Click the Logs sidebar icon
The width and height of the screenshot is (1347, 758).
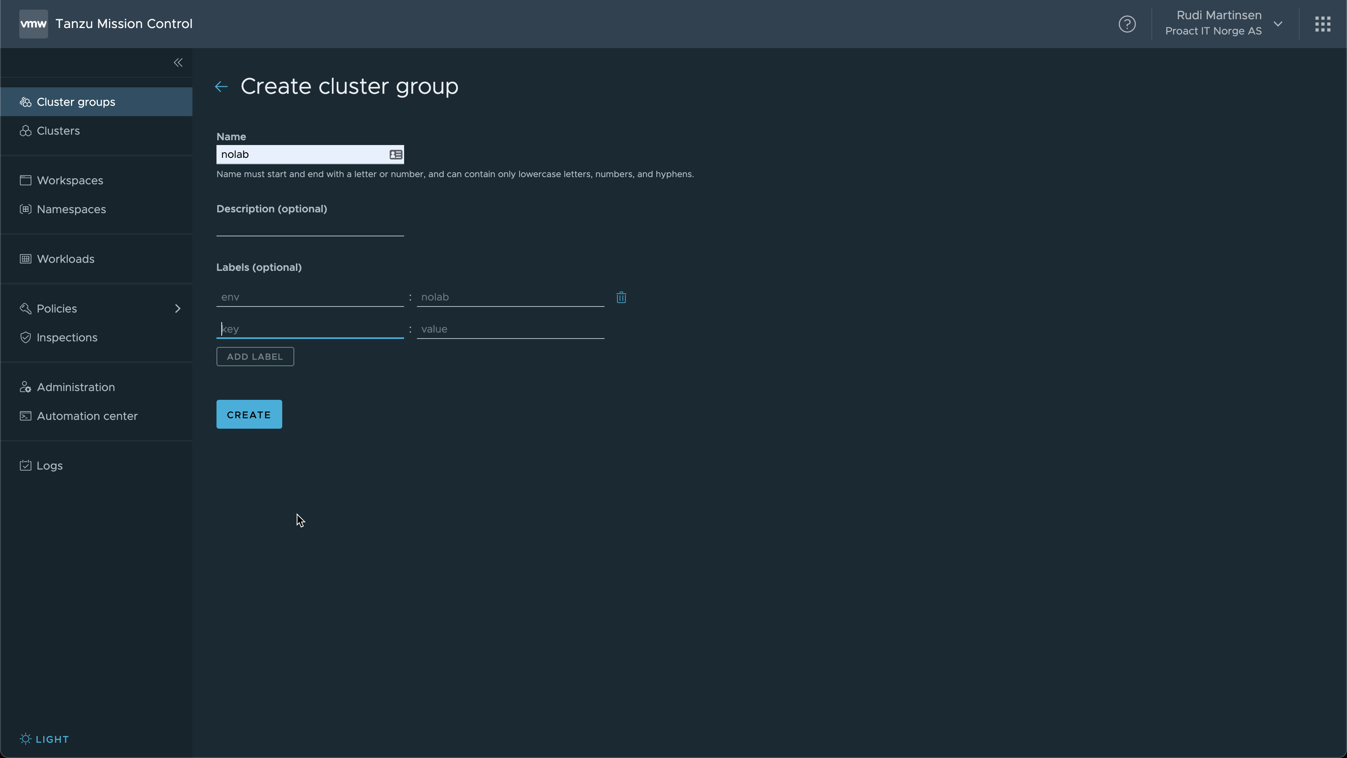25,466
